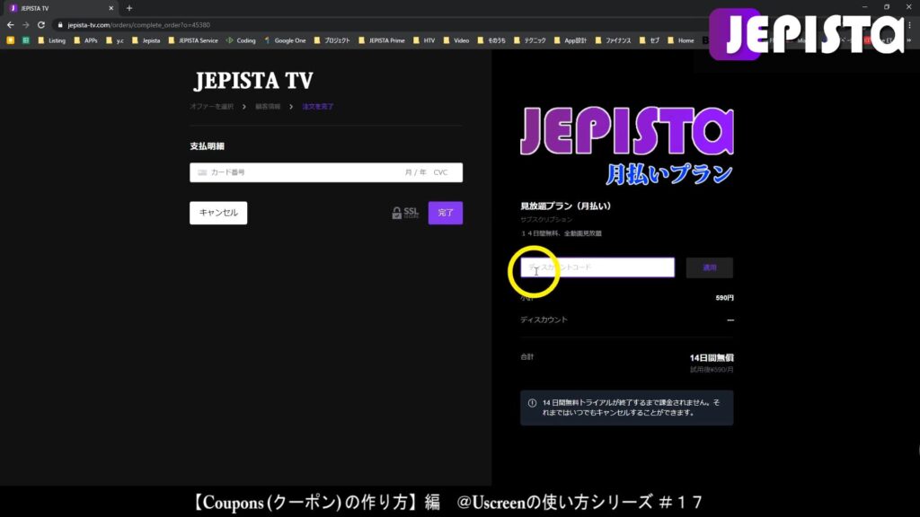Click the 注文を完了 breadcrumb step

pos(317,107)
